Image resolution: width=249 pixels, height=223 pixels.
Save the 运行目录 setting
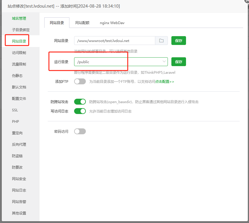(178, 62)
